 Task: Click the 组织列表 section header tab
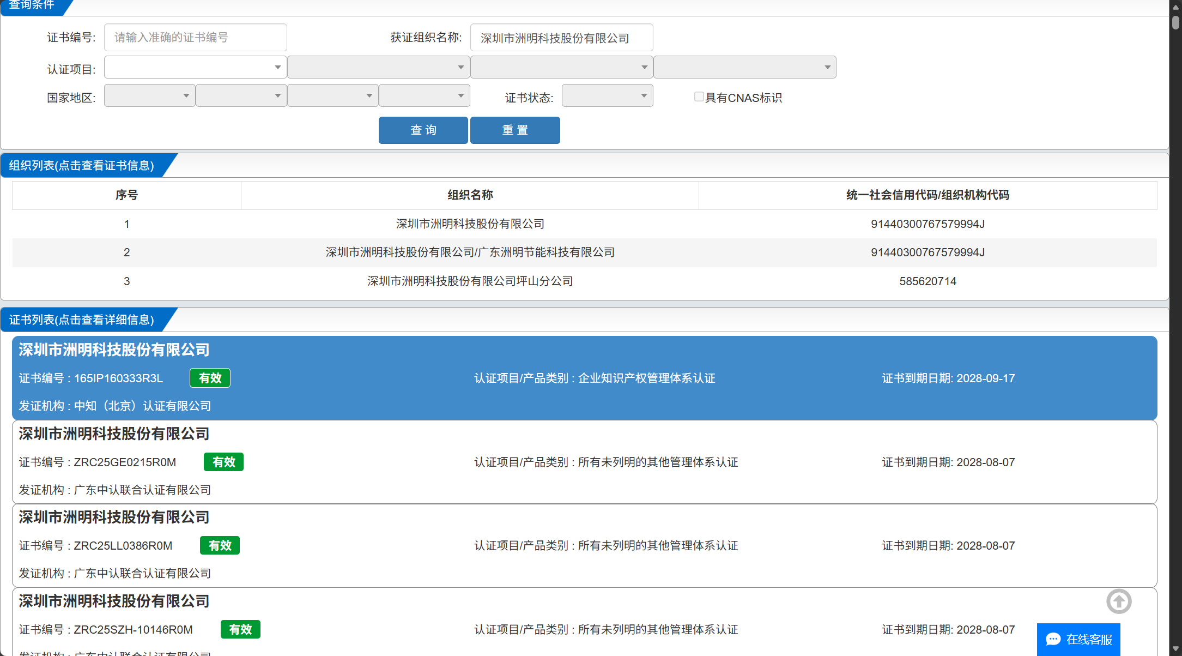pos(82,165)
